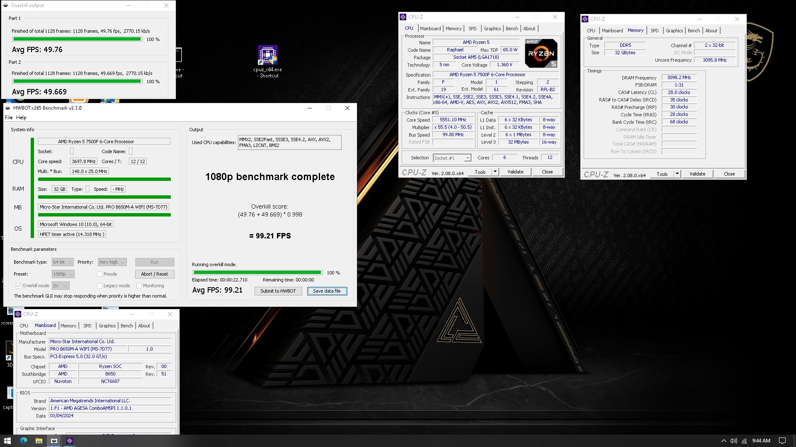
Task: Click the taskbar clock showing 9:44 AM
Action: (761, 441)
